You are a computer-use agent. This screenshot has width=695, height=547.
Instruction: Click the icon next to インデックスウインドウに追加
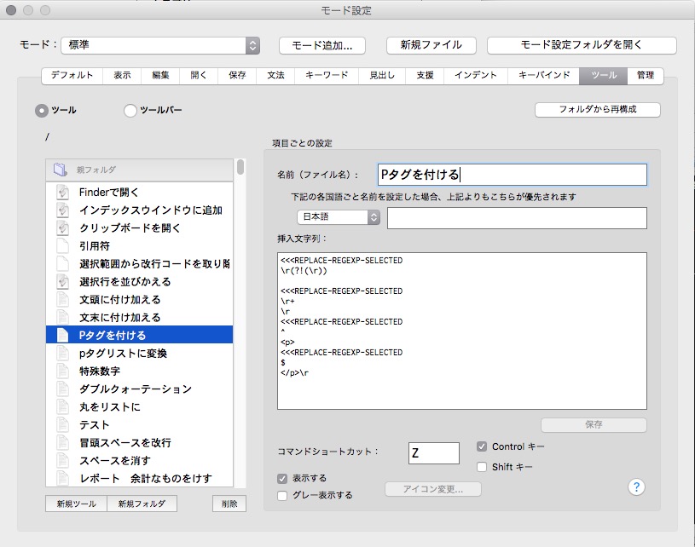coord(61,210)
